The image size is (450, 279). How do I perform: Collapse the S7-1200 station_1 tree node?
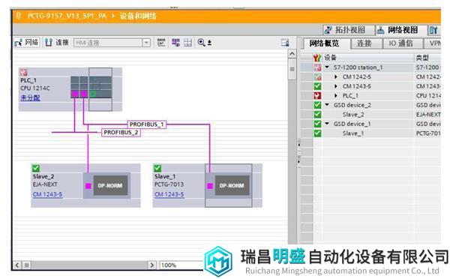tap(327, 67)
